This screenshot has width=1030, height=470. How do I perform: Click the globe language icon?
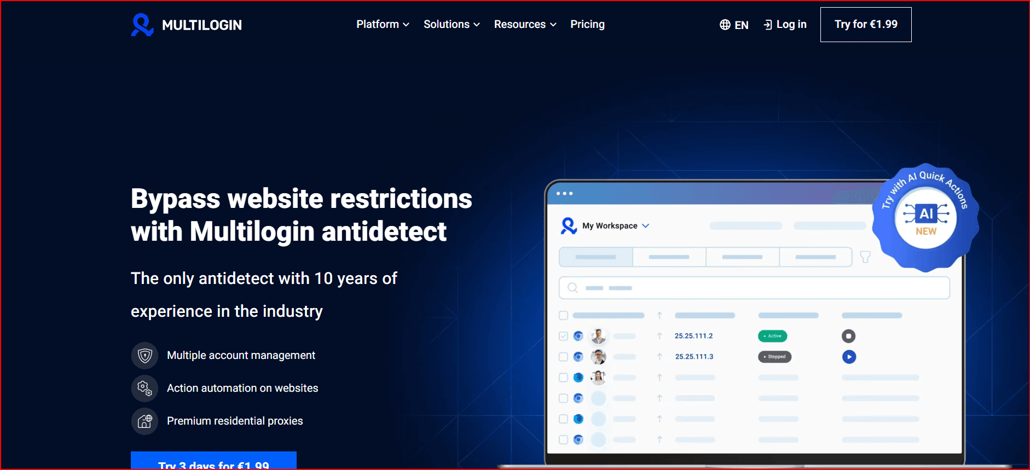tap(725, 25)
